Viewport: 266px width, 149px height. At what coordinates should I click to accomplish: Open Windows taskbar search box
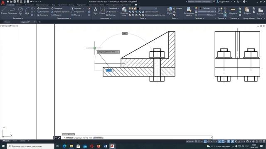pyautogui.click(x=30, y=146)
